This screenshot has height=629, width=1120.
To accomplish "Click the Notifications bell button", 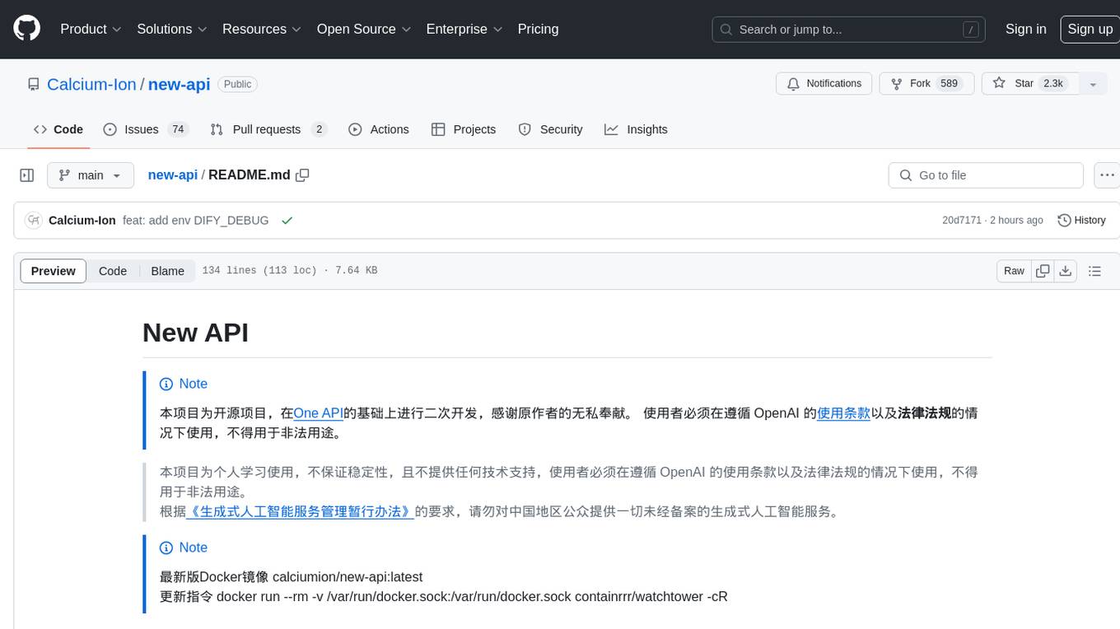I will (824, 84).
